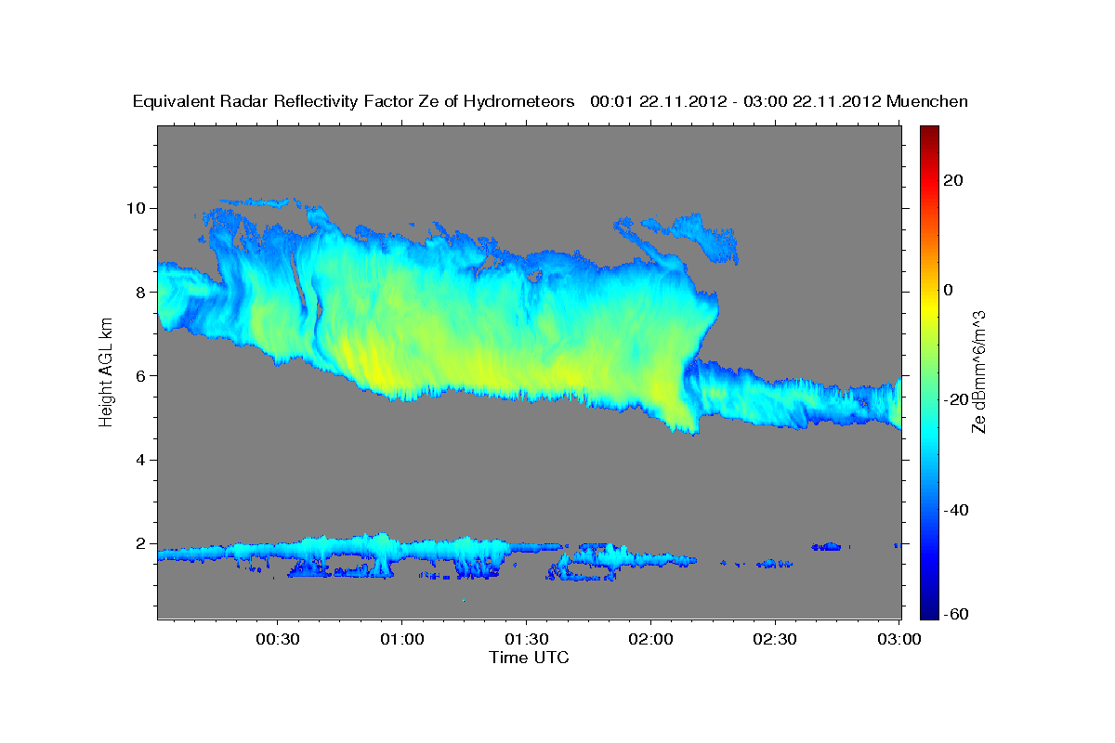Click the 01:30 time tick label
The height and width of the screenshot is (743, 1115).
point(526,639)
